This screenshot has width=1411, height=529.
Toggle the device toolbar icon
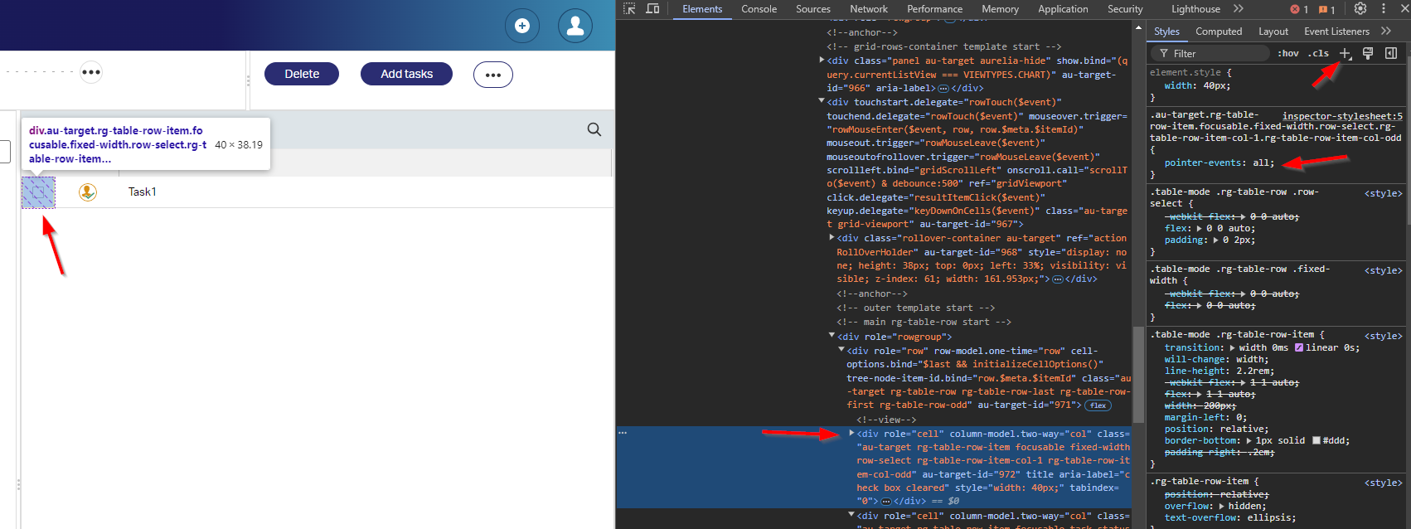652,9
